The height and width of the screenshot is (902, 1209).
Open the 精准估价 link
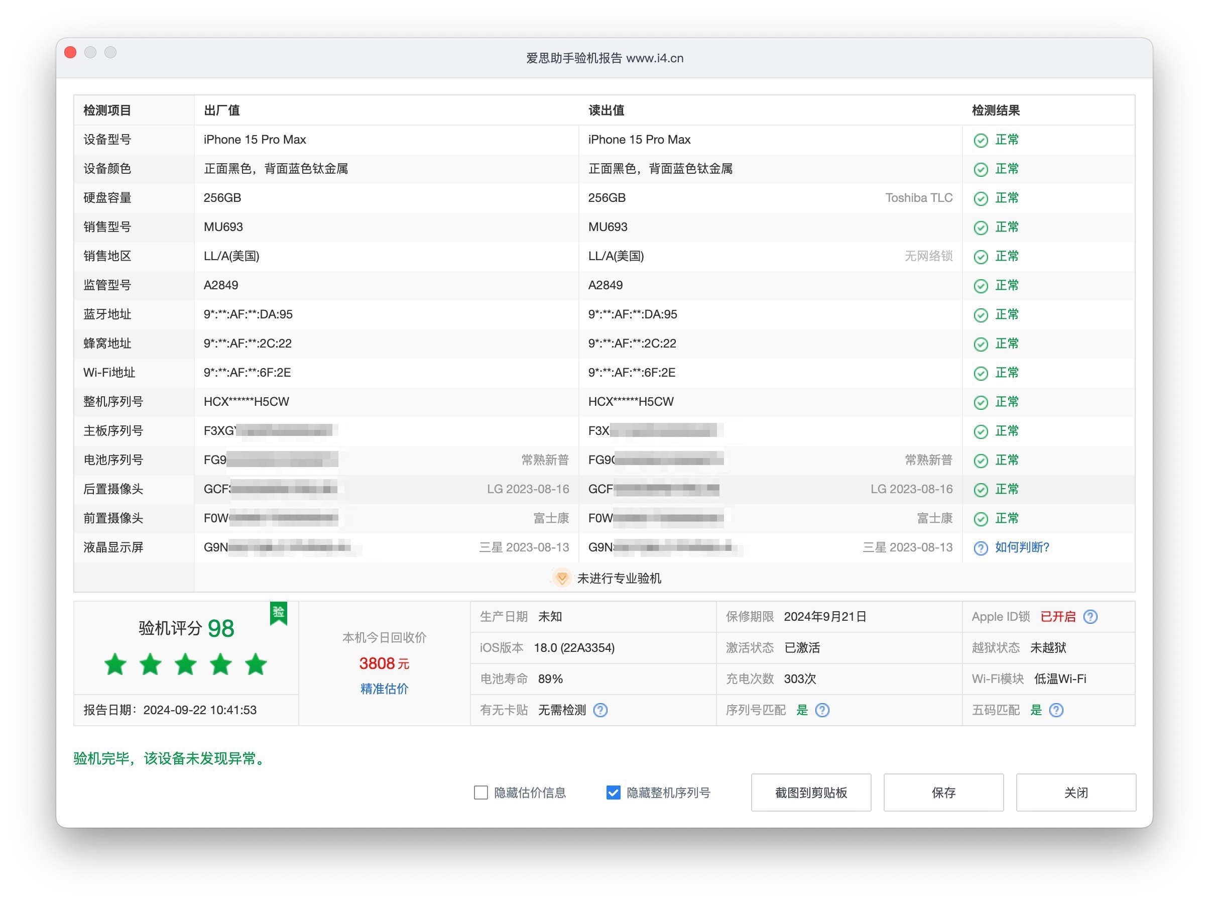(384, 689)
